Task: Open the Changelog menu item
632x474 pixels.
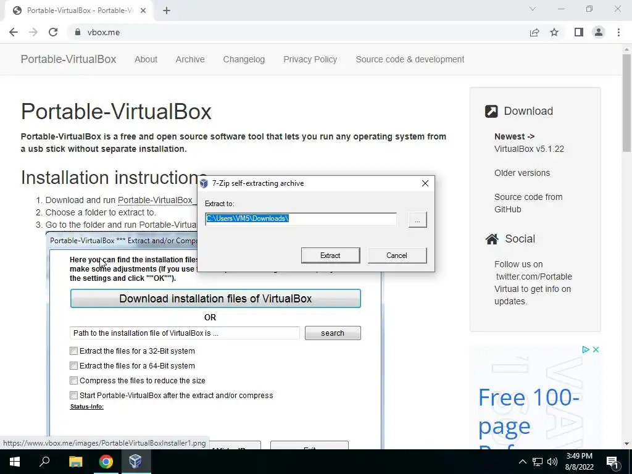Action: (x=244, y=59)
